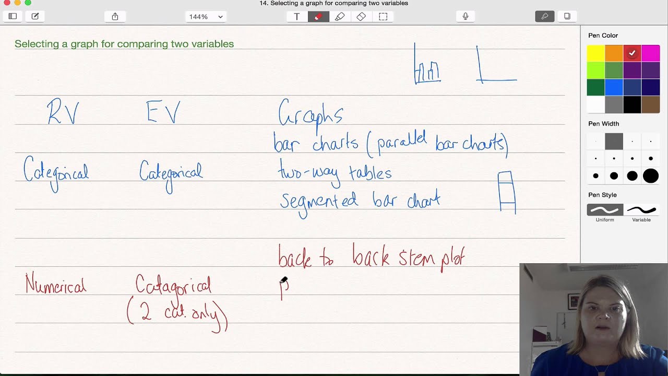
Task: Show the page view icon
Action: pos(567,16)
